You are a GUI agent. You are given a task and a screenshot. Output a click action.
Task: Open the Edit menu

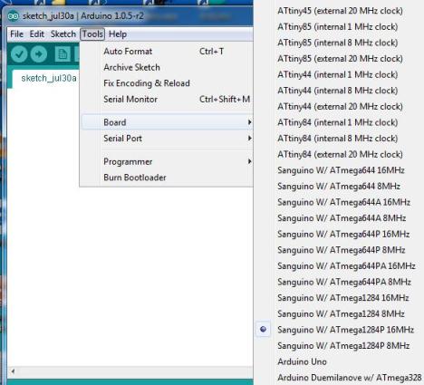pos(37,34)
